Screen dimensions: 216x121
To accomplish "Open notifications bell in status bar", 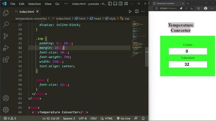I will click(143, 118).
